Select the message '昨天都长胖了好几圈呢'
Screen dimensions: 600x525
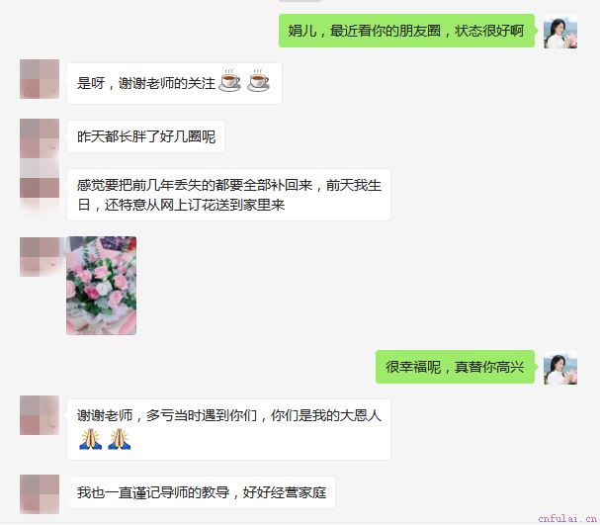coord(145,136)
